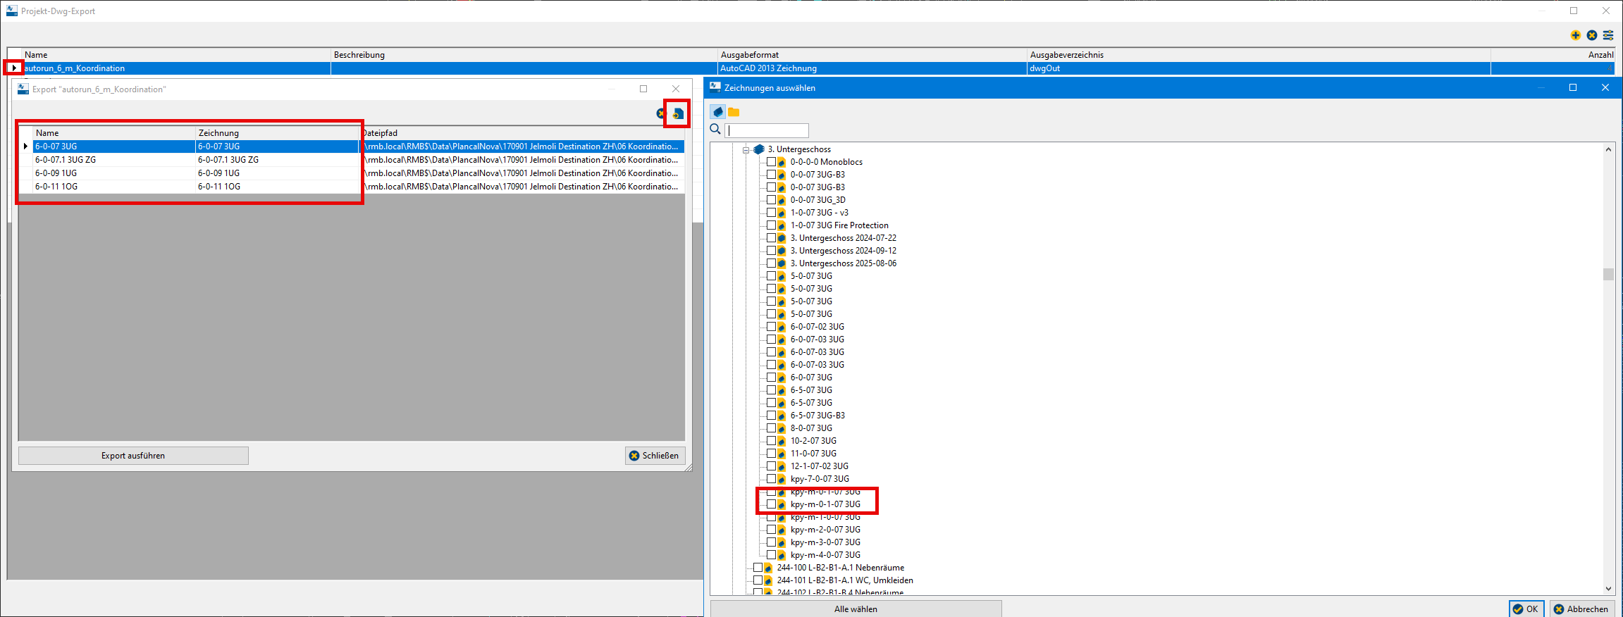Sort by Dateipfad column in Export dialog
1623x617 pixels.
(x=522, y=133)
